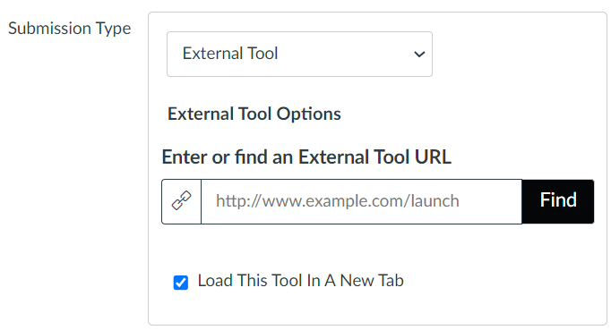611x330 pixels.
Task: Click the 'Load This Tool In A New Tab' label
Action: pyautogui.click(x=300, y=281)
